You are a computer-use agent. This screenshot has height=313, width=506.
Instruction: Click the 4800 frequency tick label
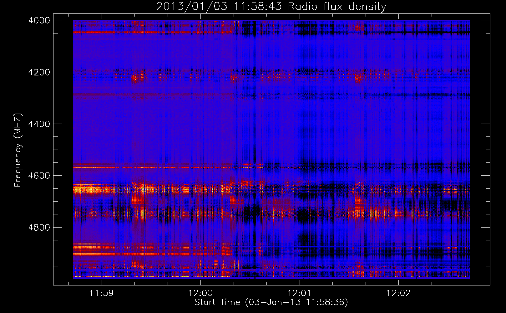coord(39,228)
